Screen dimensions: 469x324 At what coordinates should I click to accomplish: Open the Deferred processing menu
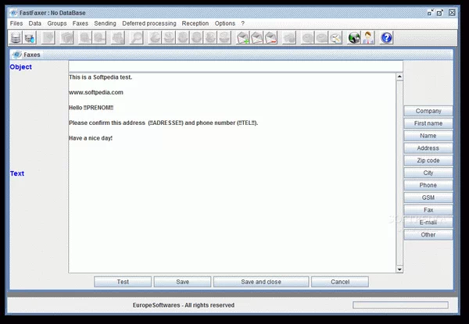tap(149, 23)
